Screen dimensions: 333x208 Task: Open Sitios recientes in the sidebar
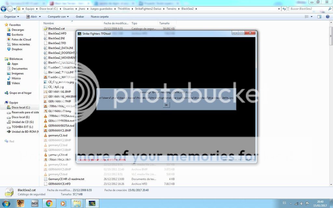coord(20,44)
